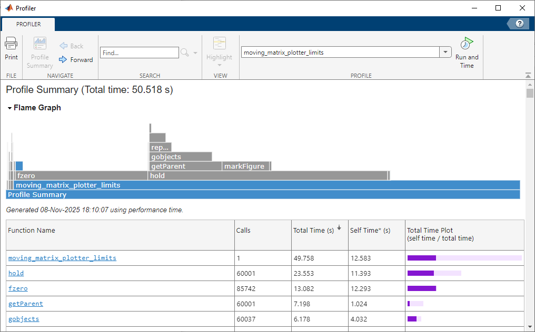535x332 pixels.
Task: Select the hold block in the flame graph
Action: point(263,175)
